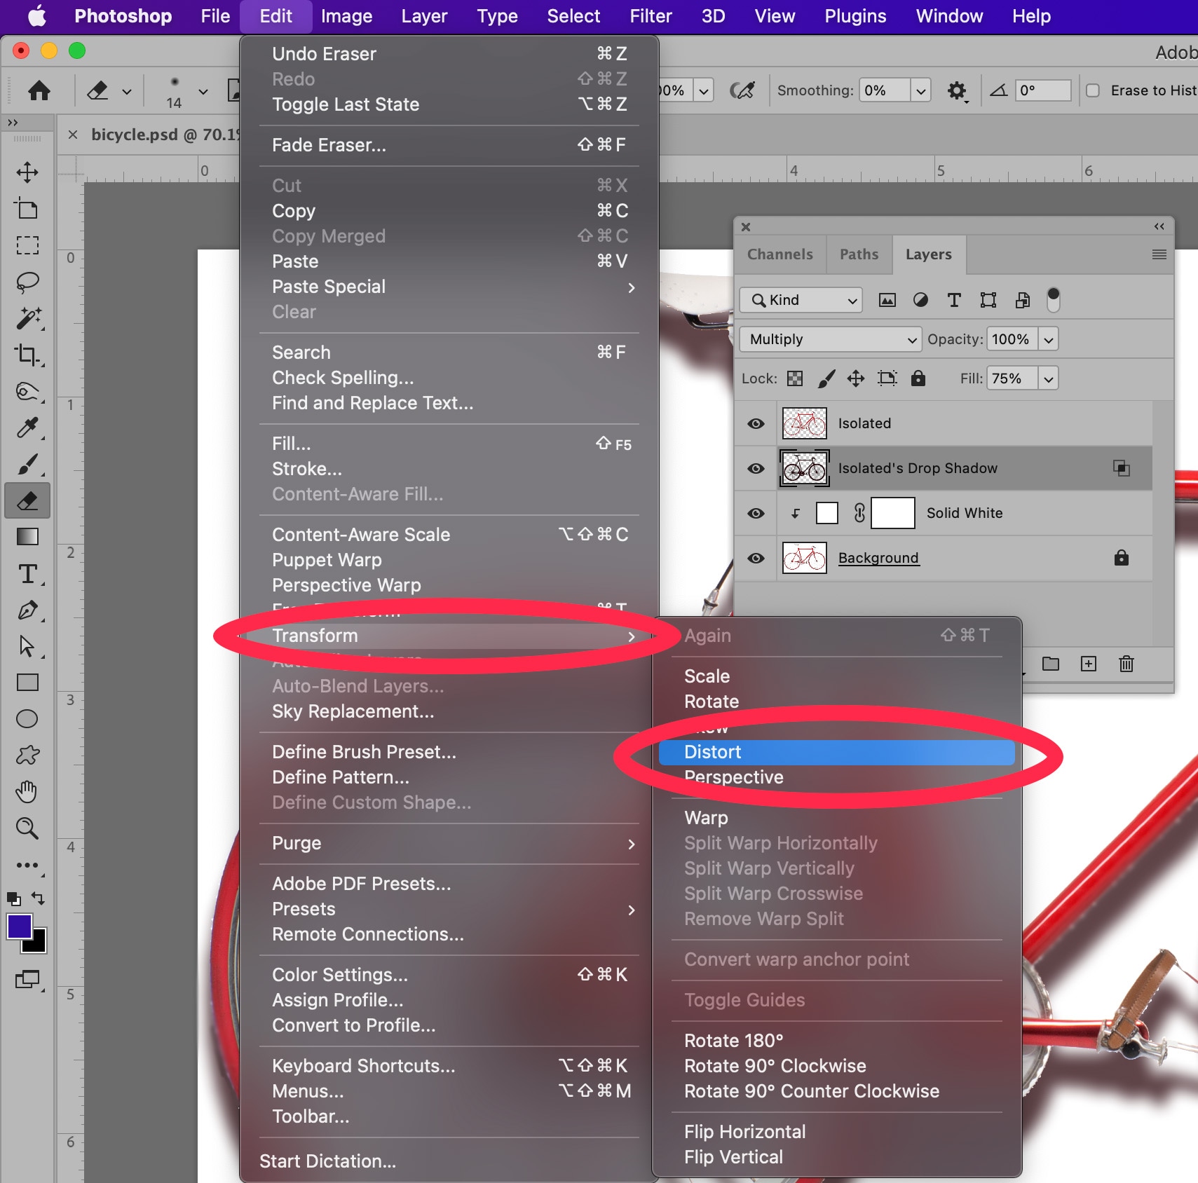Select the Lasso tool

coord(27,282)
